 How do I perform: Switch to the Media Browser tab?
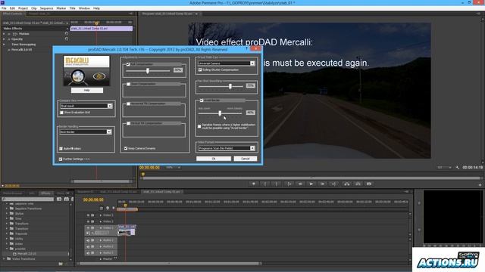pyautogui.click(x=12, y=193)
